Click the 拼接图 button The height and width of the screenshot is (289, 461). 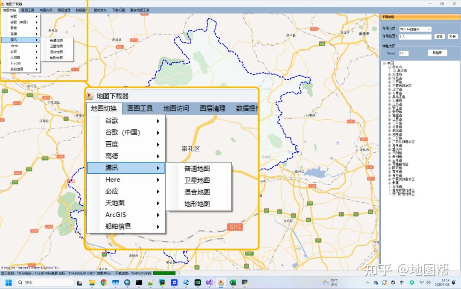(x=437, y=53)
